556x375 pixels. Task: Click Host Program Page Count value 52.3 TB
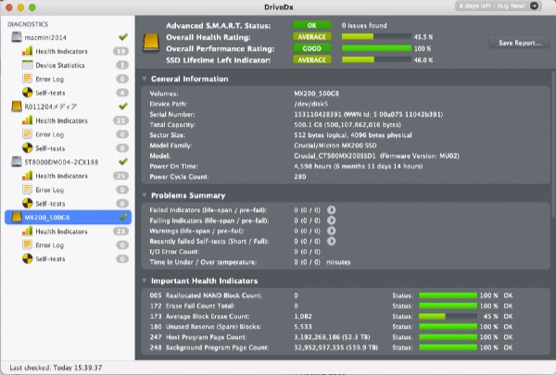pos(332,337)
